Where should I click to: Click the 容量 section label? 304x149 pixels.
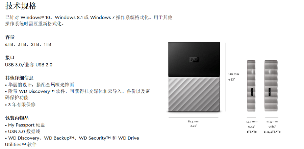pyautogui.click(x=10, y=37)
